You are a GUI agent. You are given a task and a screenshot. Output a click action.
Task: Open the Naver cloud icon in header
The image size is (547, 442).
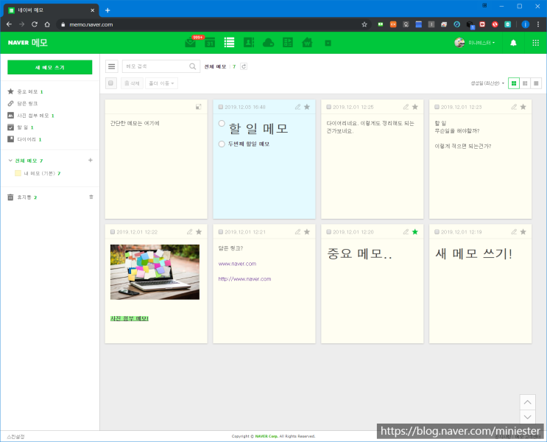coord(268,43)
